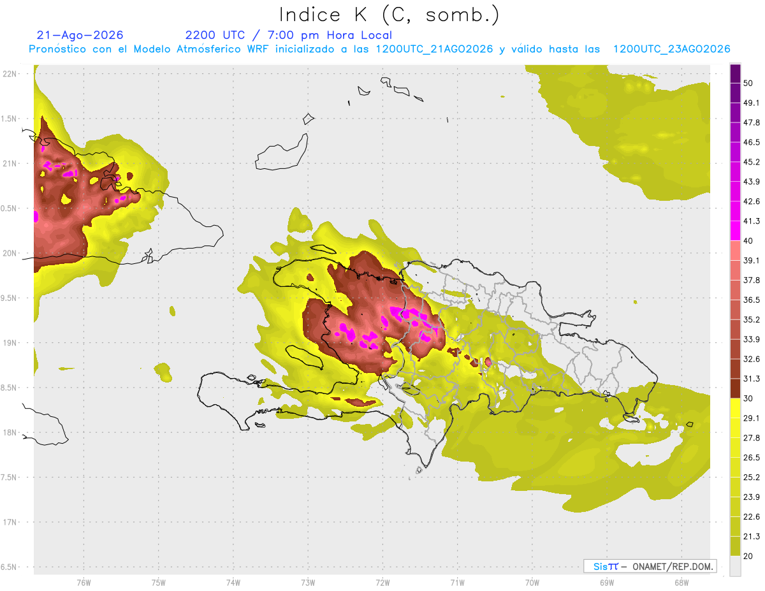Click the color bar value 30
This screenshot has width=765, height=591.
pyautogui.click(x=748, y=398)
